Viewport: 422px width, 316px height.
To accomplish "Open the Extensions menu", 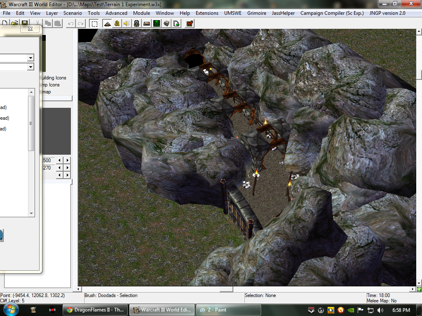I will tap(207, 13).
